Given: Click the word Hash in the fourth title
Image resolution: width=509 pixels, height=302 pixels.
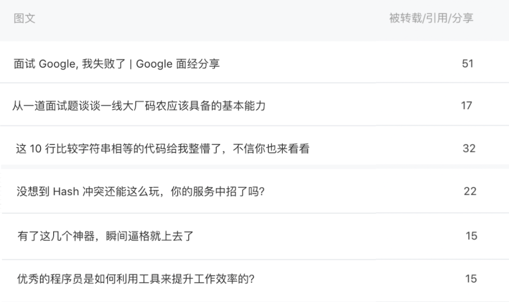Looking at the screenshot, I should 66,191.
